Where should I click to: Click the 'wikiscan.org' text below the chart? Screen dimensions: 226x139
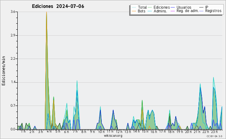pos(113,136)
